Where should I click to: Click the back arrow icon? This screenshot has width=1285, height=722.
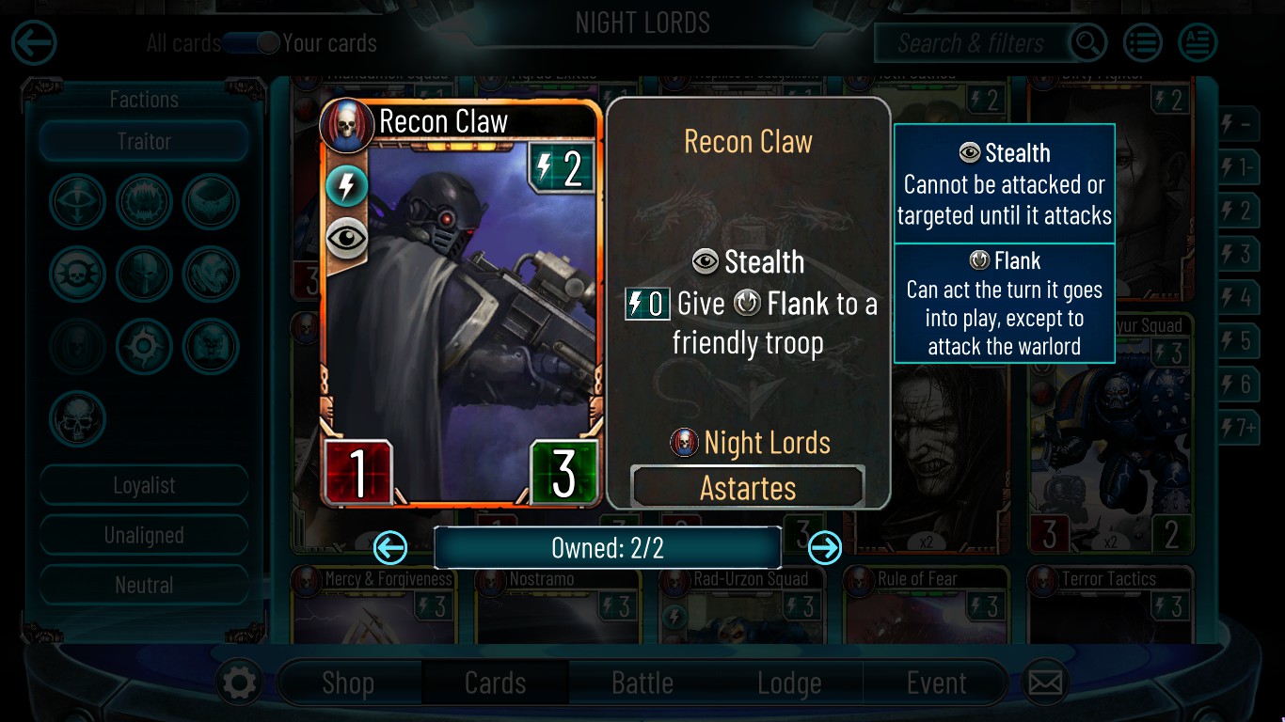click(34, 43)
